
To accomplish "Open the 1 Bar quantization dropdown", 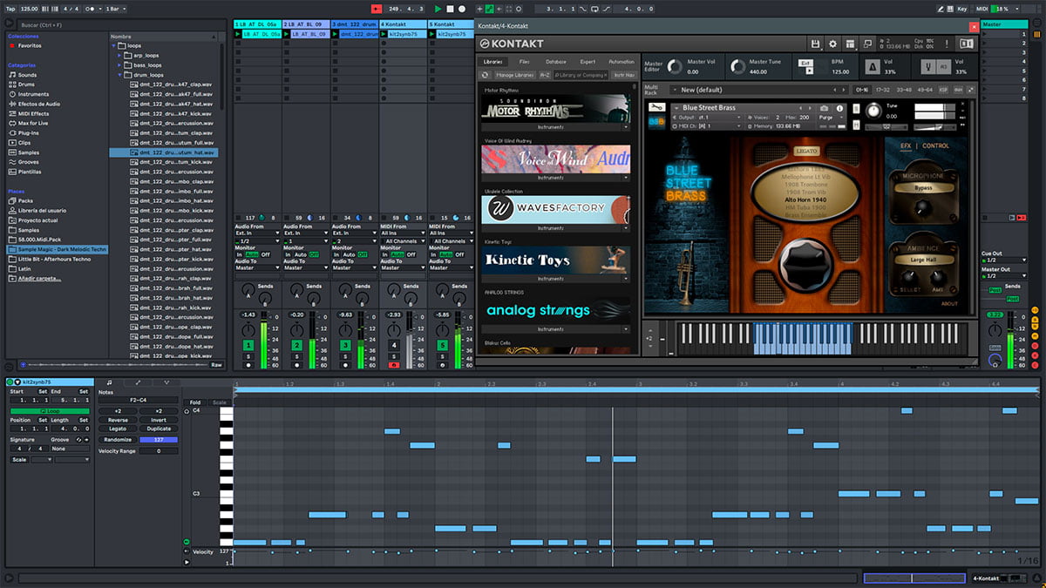I will (116, 9).
